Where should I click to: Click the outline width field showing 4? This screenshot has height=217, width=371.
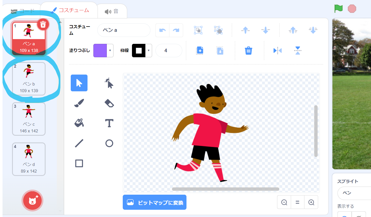pyautogui.click(x=169, y=51)
